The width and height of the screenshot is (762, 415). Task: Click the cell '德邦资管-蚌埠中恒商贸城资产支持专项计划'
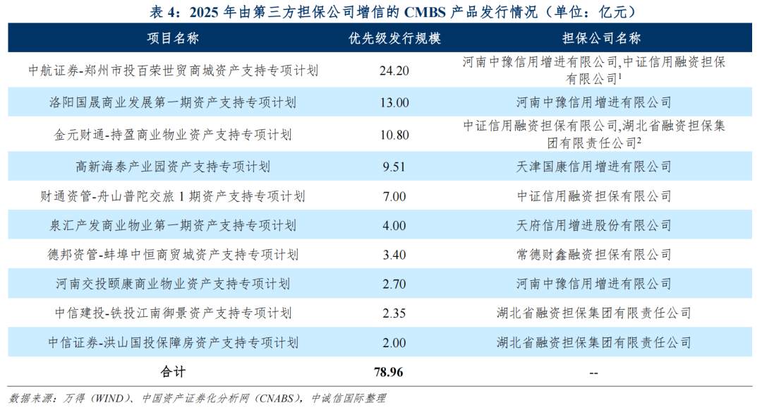[173, 255]
